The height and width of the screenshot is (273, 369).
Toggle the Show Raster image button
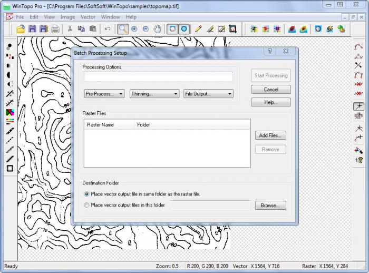point(172,29)
